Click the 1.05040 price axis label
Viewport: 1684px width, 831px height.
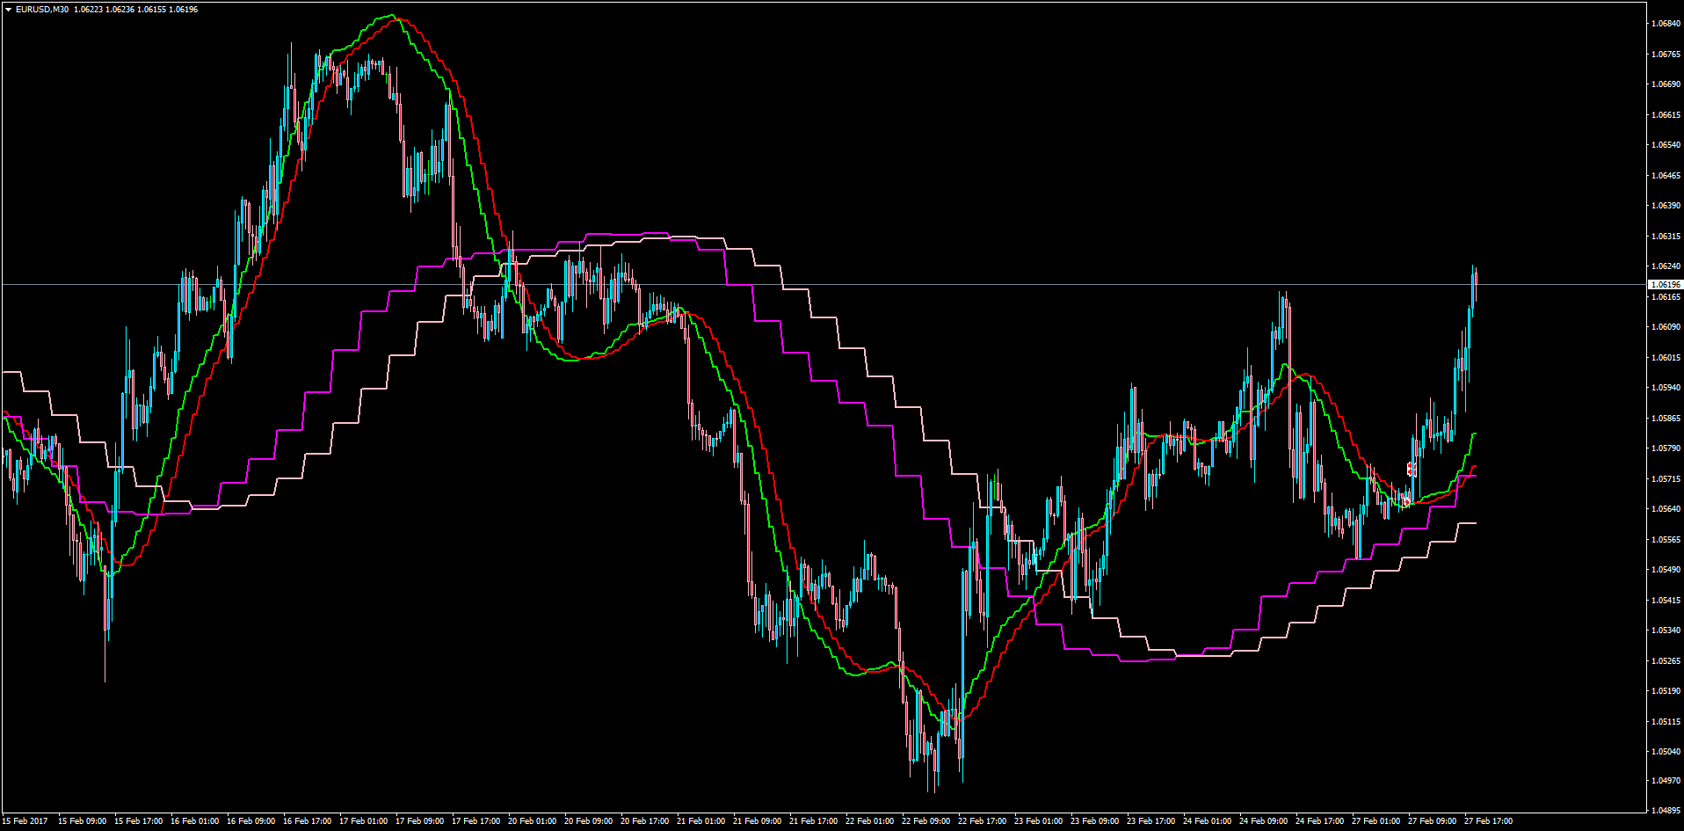click(x=1666, y=752)
